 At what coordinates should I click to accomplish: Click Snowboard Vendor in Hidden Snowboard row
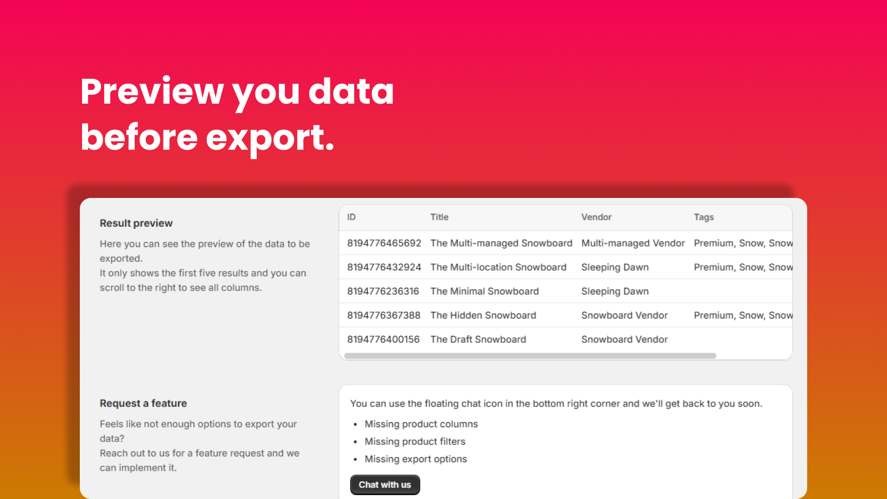pyautogui.click(x=624, y=315)
